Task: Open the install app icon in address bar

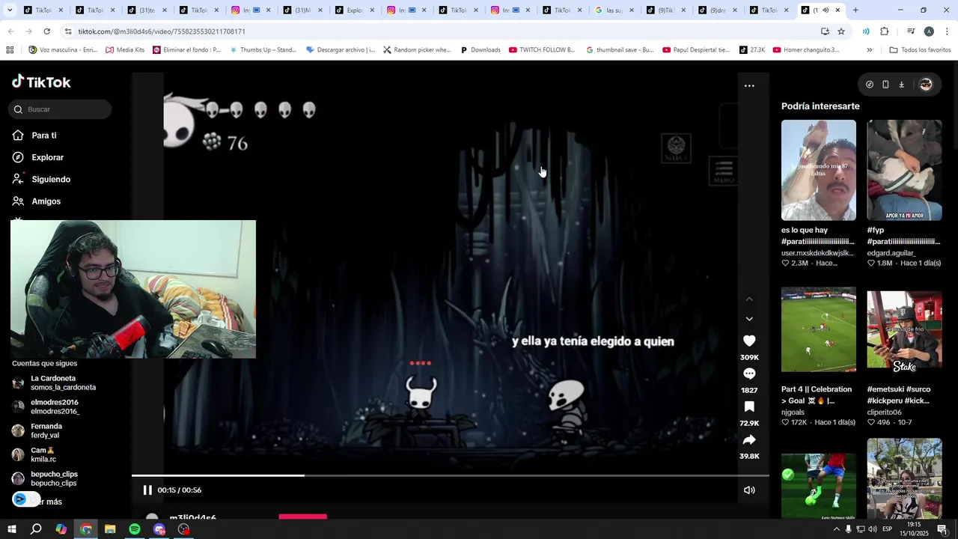Action: coord(825,31)
